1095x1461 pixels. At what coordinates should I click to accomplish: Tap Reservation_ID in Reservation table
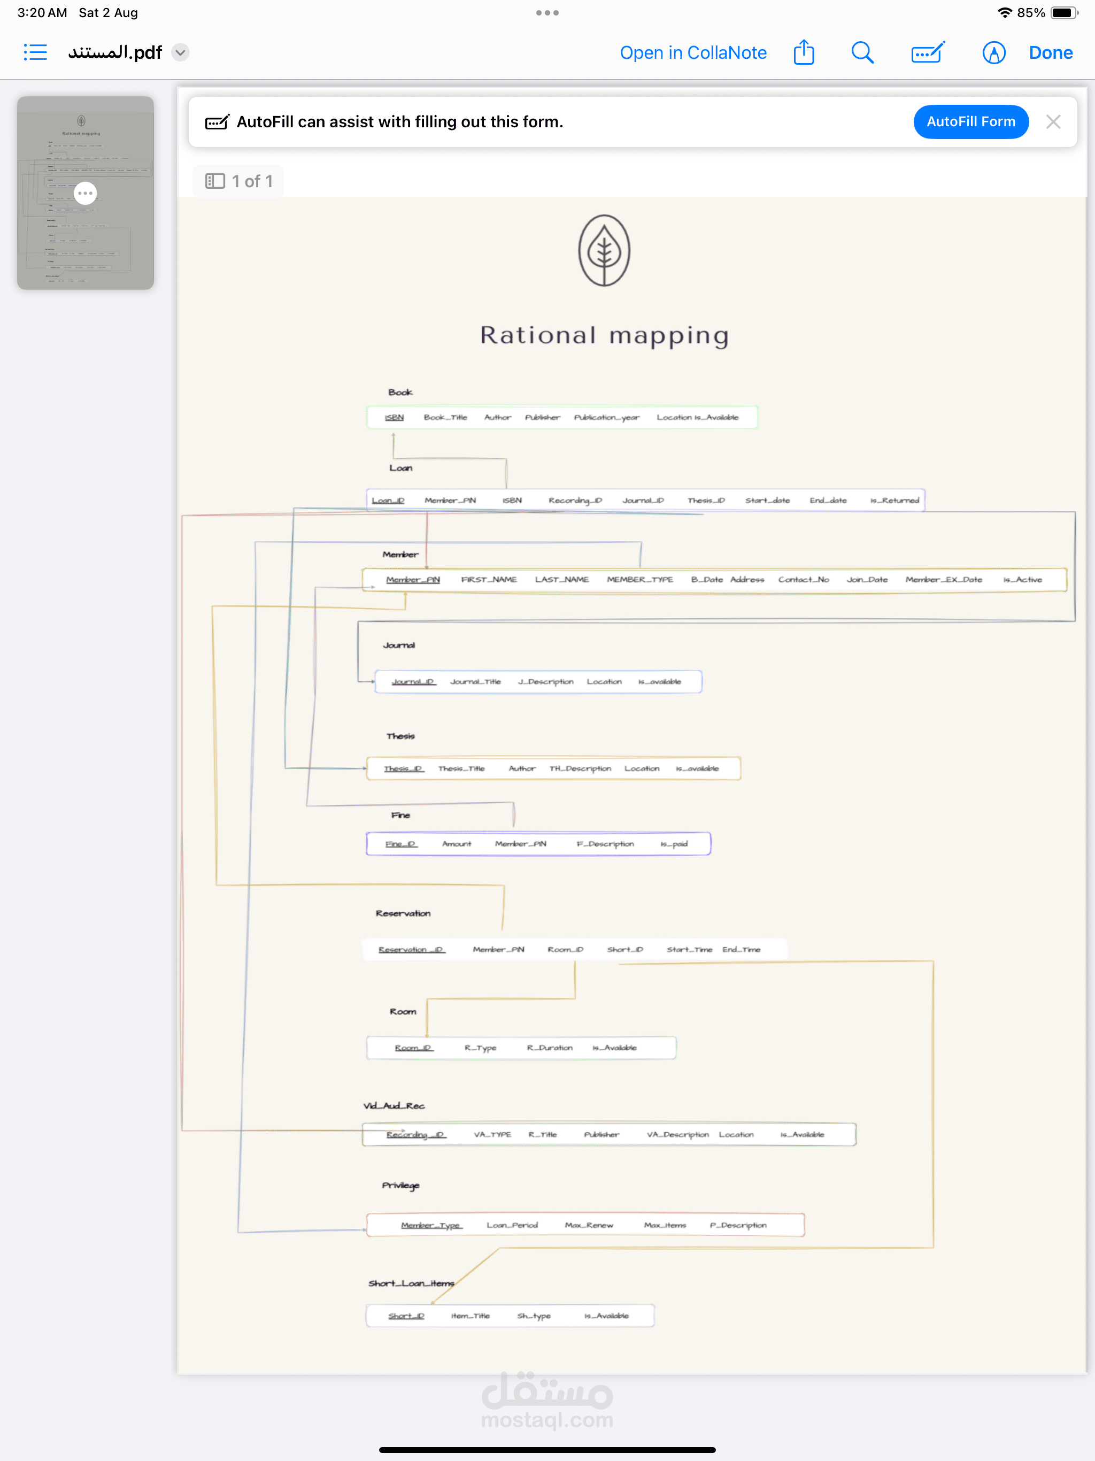click(412, 950)
